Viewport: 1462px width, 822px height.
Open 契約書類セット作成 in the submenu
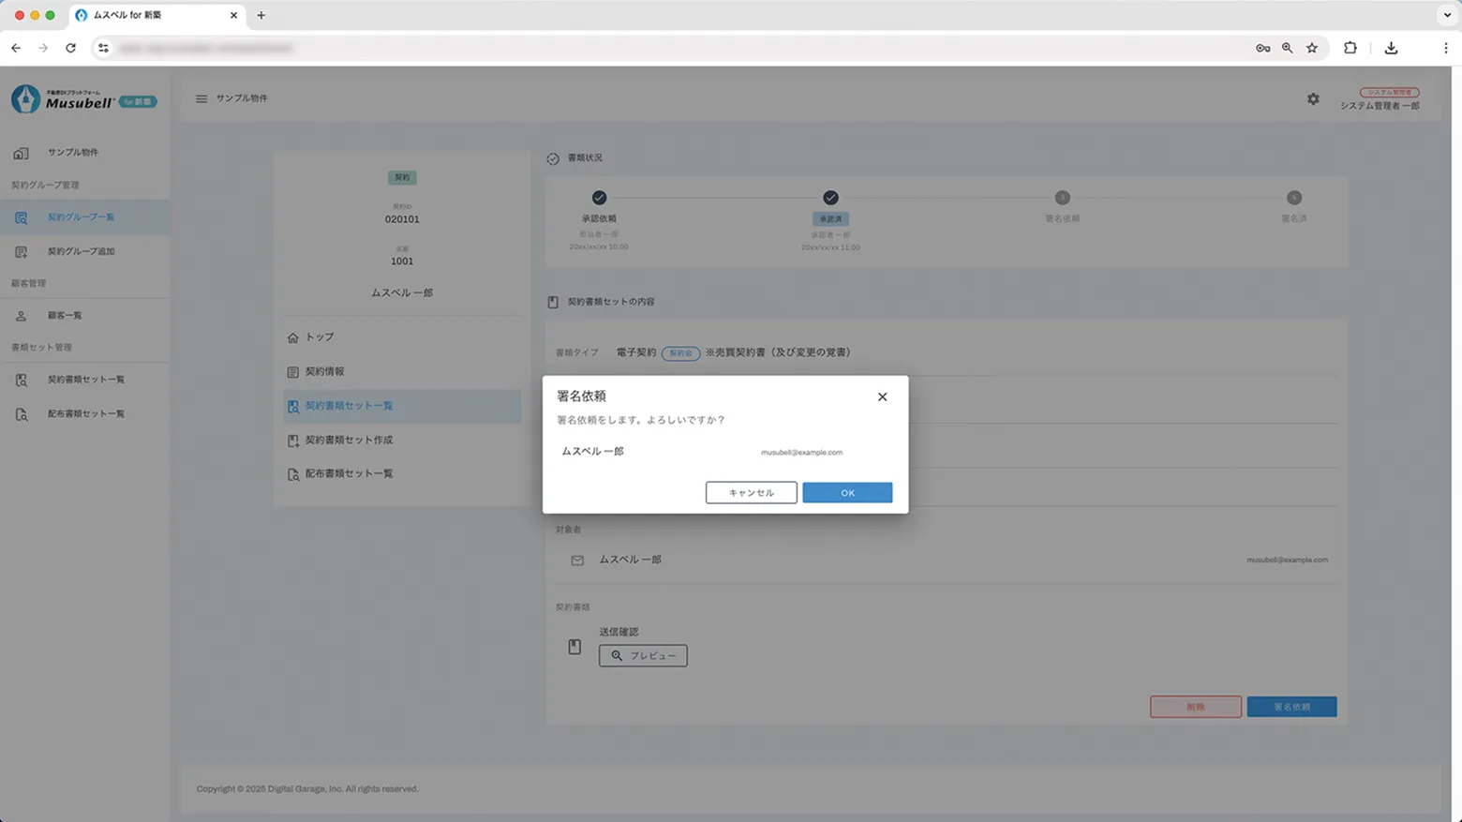point(349,441)
